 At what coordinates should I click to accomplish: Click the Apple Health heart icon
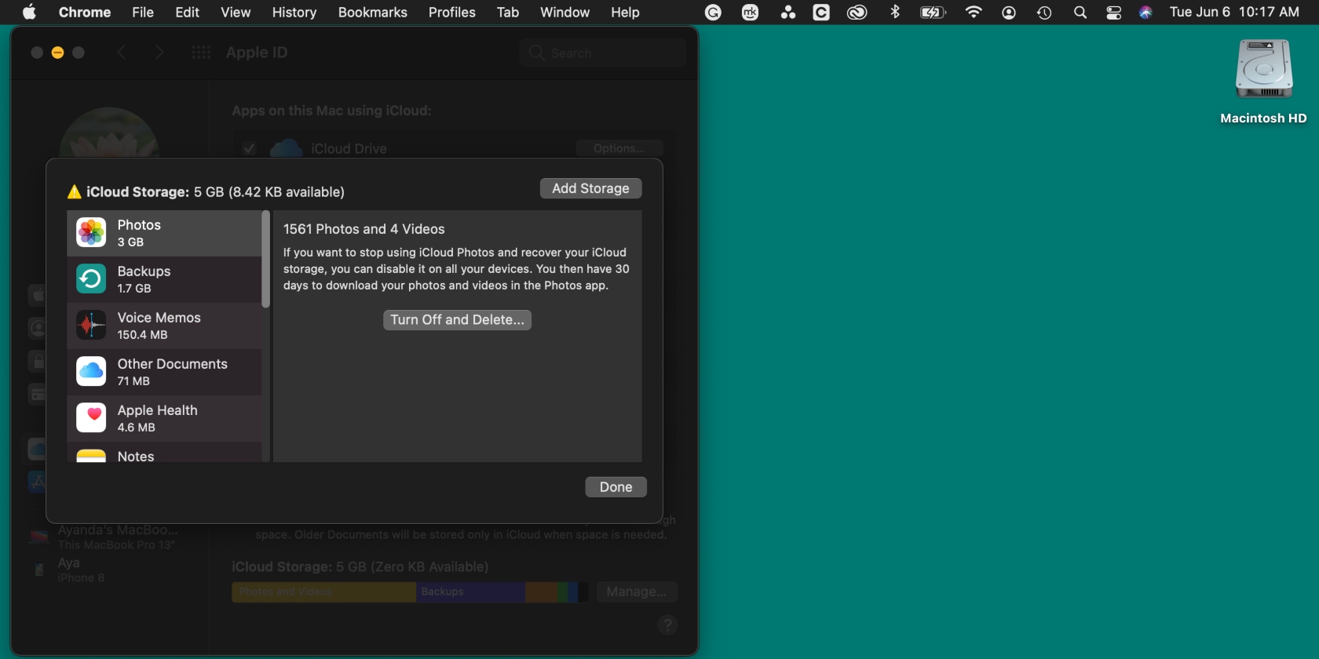(x=91, y=418)
